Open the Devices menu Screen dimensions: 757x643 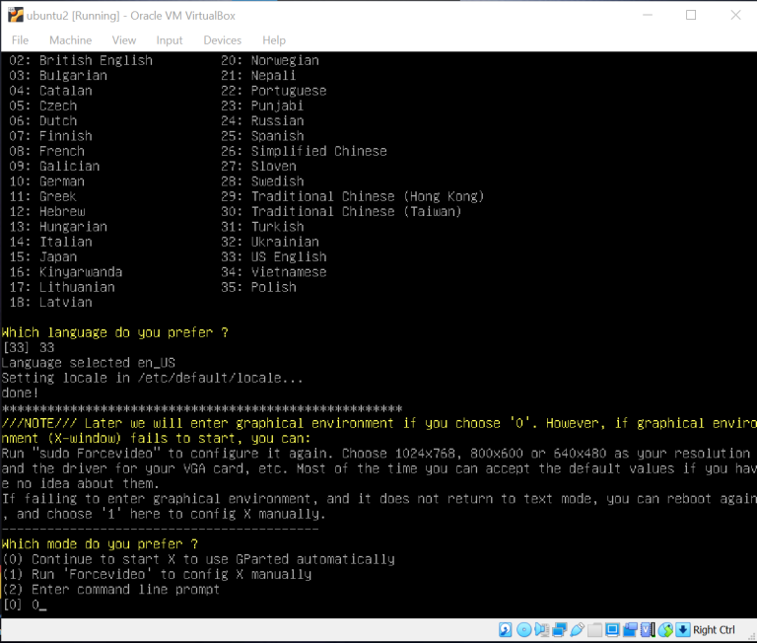(x=222, y=40)
